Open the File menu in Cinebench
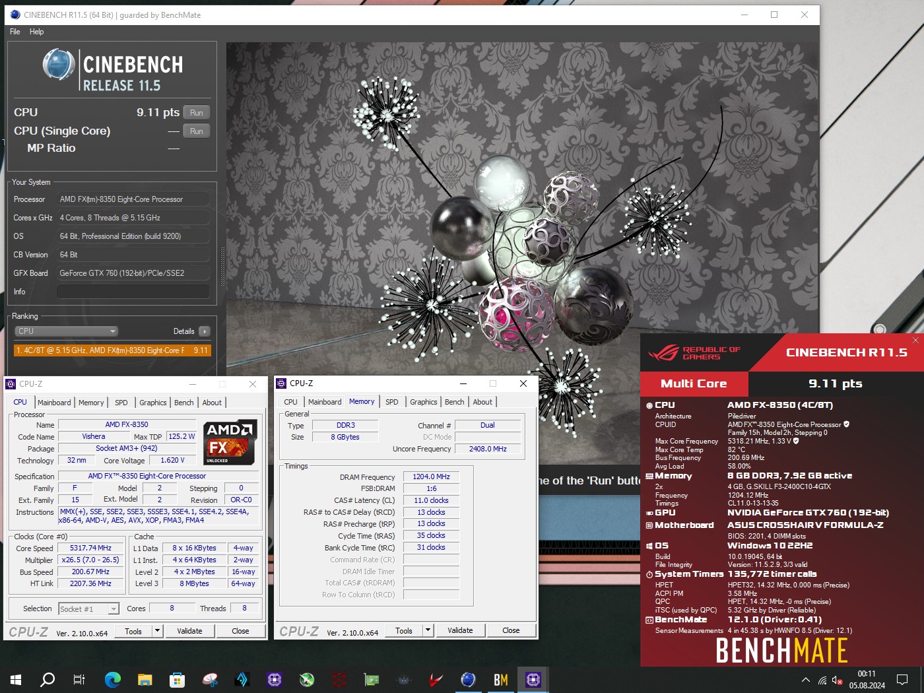The width and height of the screenshot is (924, 693). 15,32
